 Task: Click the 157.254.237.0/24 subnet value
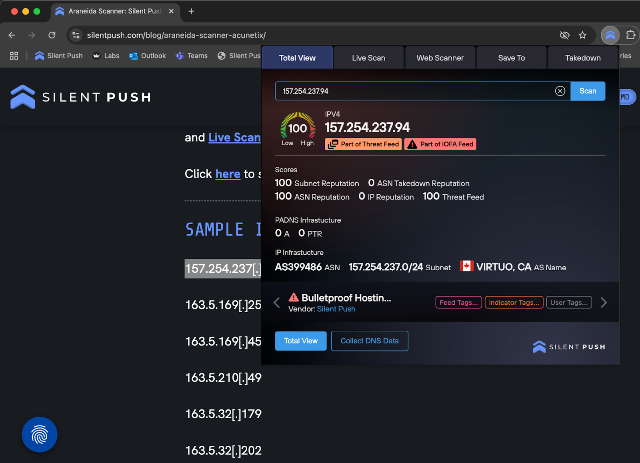pyautogui.click(x=386, y=267)
